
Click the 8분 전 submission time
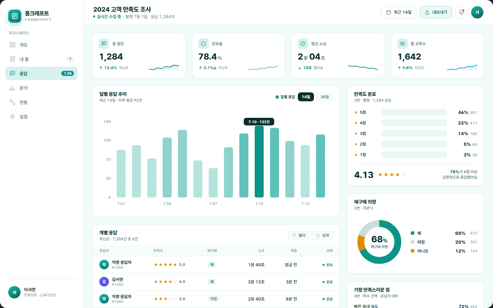[291, 299]
